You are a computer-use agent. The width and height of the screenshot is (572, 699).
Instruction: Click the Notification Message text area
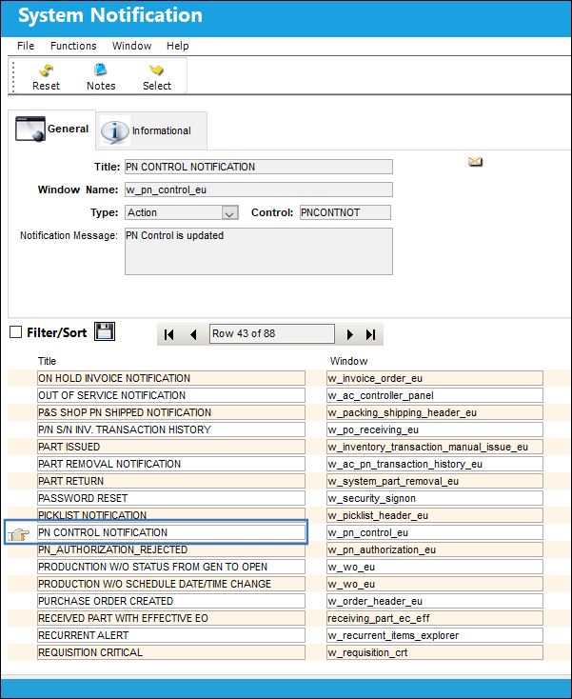[259, 251]
